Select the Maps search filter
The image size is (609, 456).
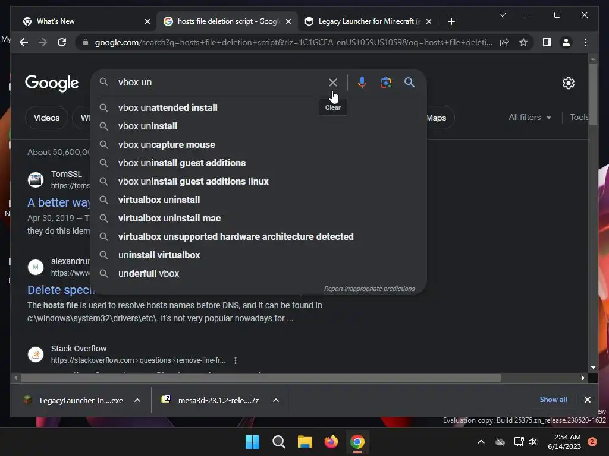pyautogui.click(x=437, y=118)
